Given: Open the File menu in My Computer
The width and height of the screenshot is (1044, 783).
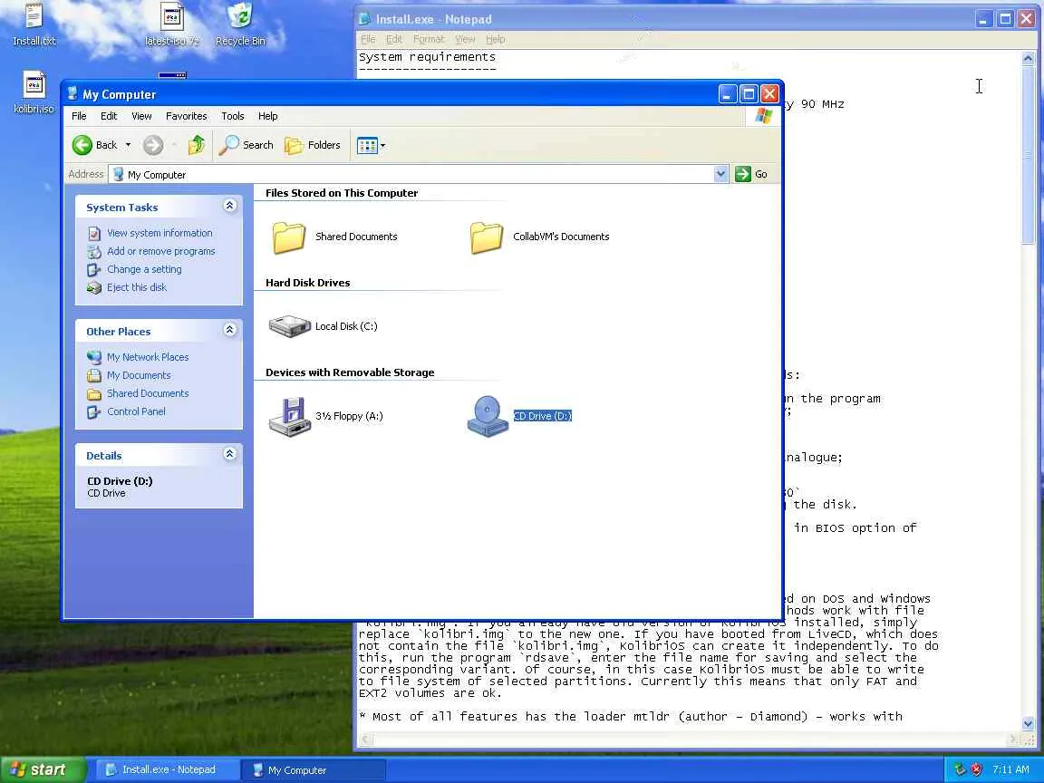Looking at the screenshot, I should coord(79,116).
